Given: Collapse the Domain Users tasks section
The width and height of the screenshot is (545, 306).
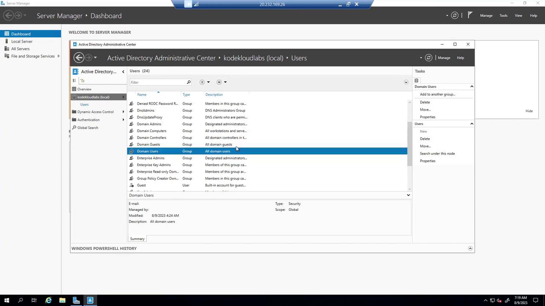Looking at the screenshot, I should pyautogui.click(x=471, y=87).
